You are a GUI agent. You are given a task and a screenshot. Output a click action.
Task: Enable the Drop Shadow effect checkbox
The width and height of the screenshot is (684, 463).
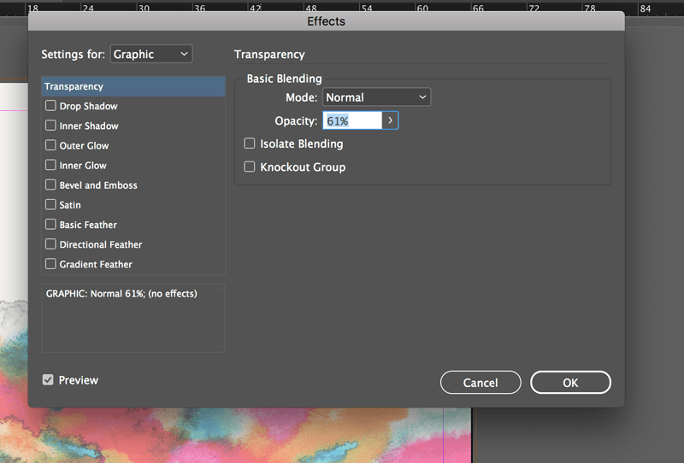click(x=50, y=106)
